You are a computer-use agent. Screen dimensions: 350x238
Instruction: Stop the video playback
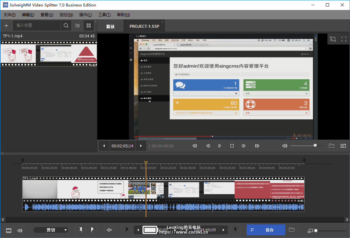[232, 146]
